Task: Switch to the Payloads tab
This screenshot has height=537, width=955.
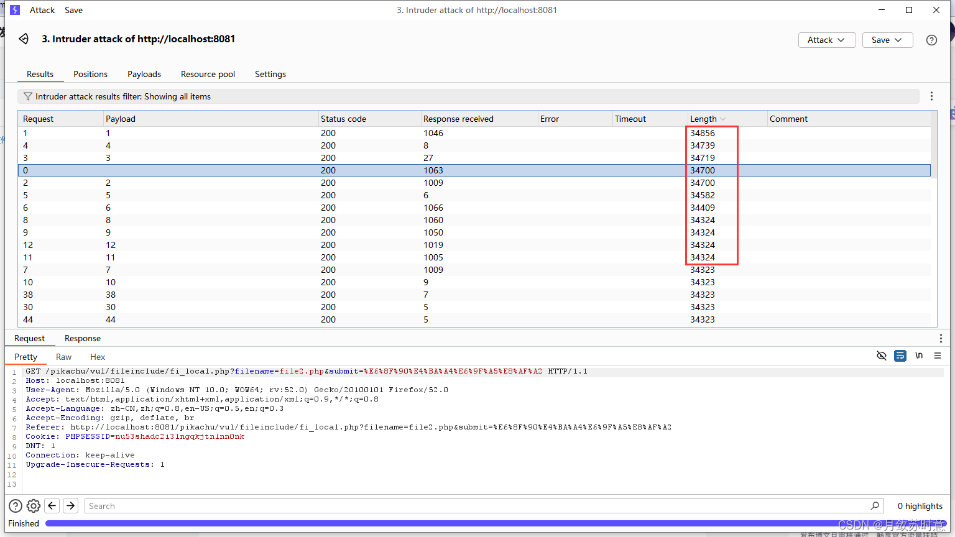Action: click(144, 74)
